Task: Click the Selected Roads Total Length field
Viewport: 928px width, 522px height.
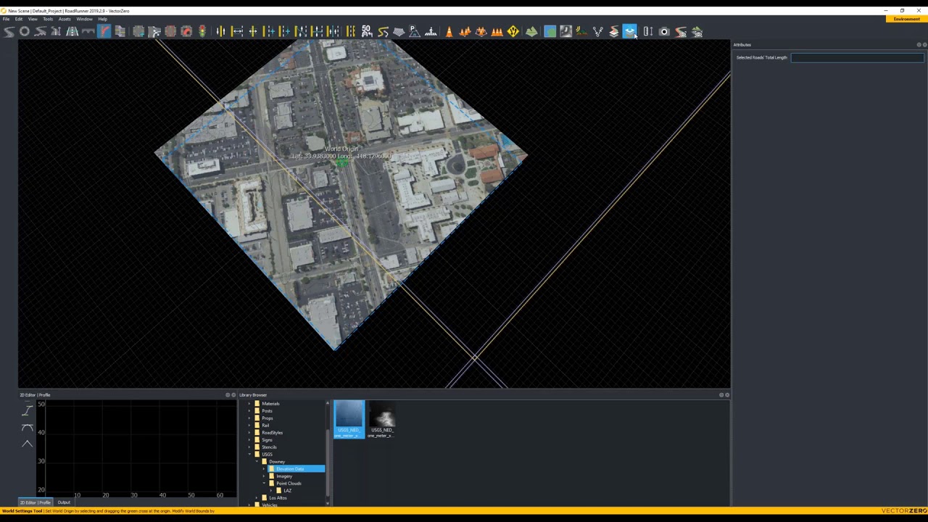Action: [857, 57]
